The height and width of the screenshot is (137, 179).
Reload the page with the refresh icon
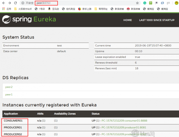(15, 3)
